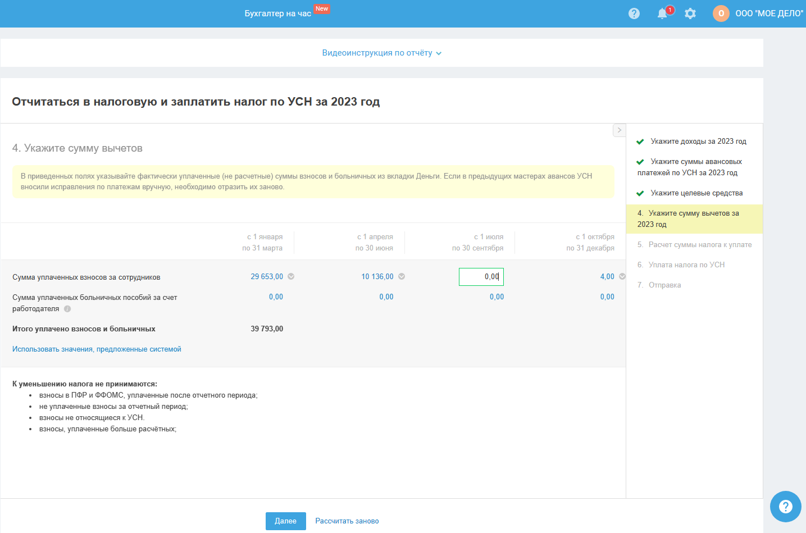Click row label "Сумма уплаченных взносов за сотрудников"
Screen dimensions: 806x533
point(86,277)
